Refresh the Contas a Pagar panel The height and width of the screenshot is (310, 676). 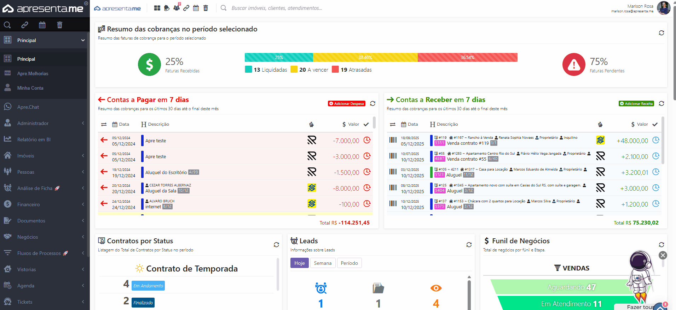click(372, 103)
